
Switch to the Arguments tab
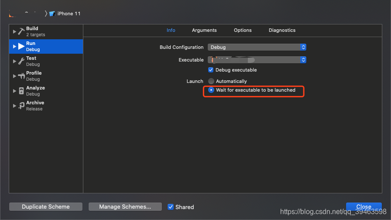pyautogui.click(x=204, y=30)
